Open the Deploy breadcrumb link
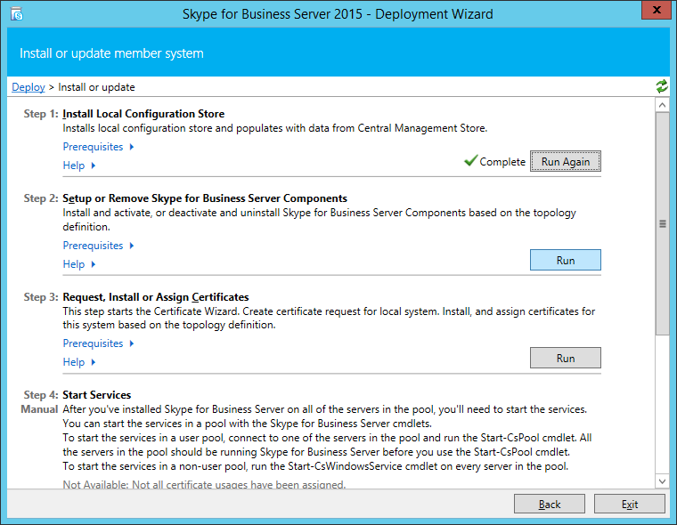Viewport: 677px width, 525px height. click(29, 87)
